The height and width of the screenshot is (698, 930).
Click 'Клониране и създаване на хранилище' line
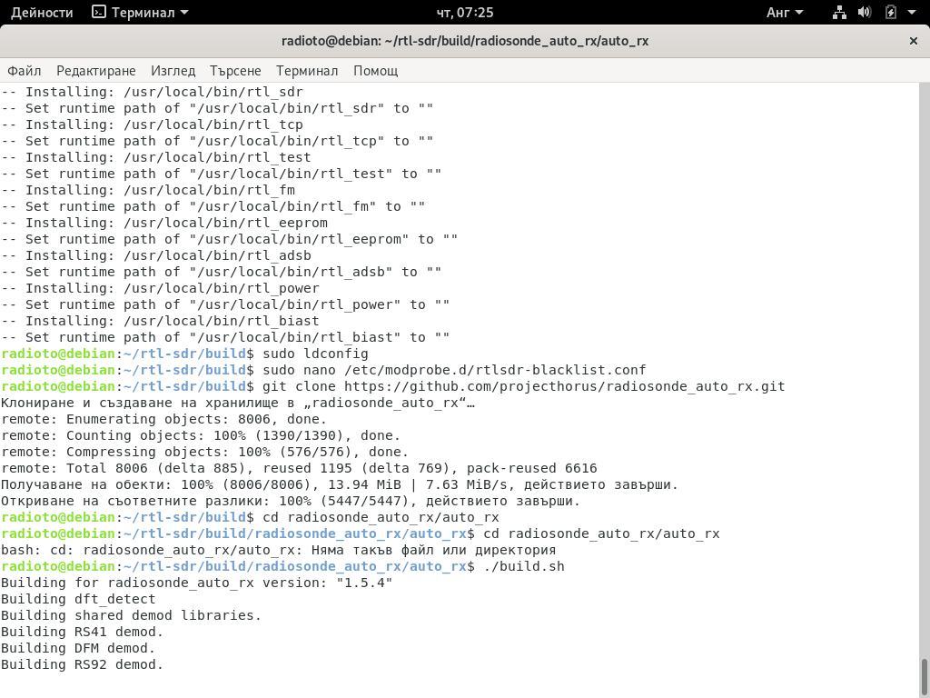(x=238, y=403)
